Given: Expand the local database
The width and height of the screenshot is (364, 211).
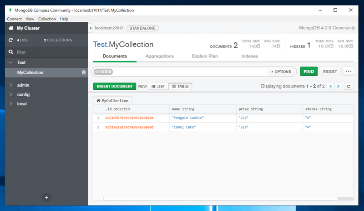Looking at the screenshot, I should 10,104.
